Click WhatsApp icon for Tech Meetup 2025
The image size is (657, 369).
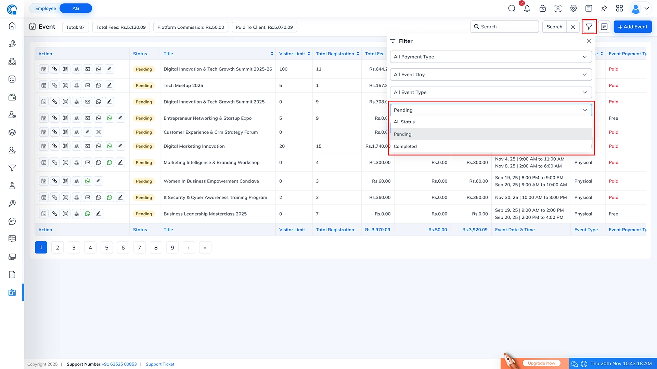pos(99,85)
